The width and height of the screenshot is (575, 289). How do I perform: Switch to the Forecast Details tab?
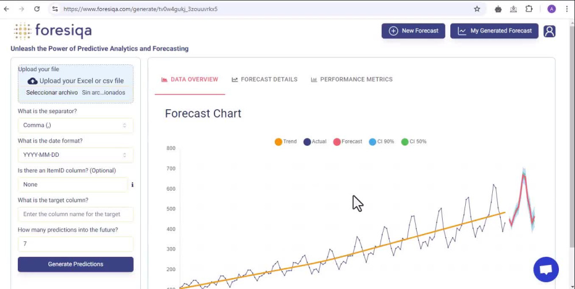point(264,79)
